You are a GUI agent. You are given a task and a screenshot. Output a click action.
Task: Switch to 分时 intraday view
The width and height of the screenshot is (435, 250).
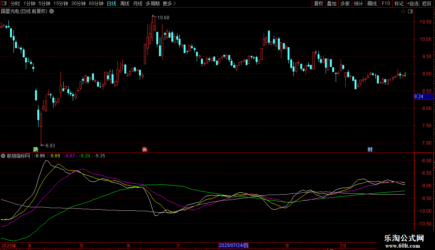tap(15, 4)
